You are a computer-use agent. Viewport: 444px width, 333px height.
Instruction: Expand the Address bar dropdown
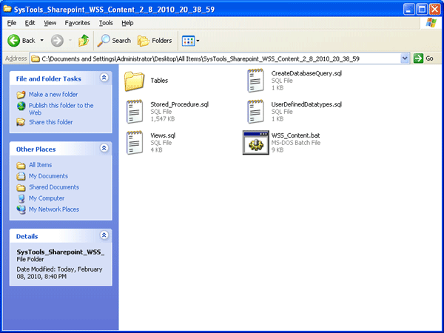(405, 58)
